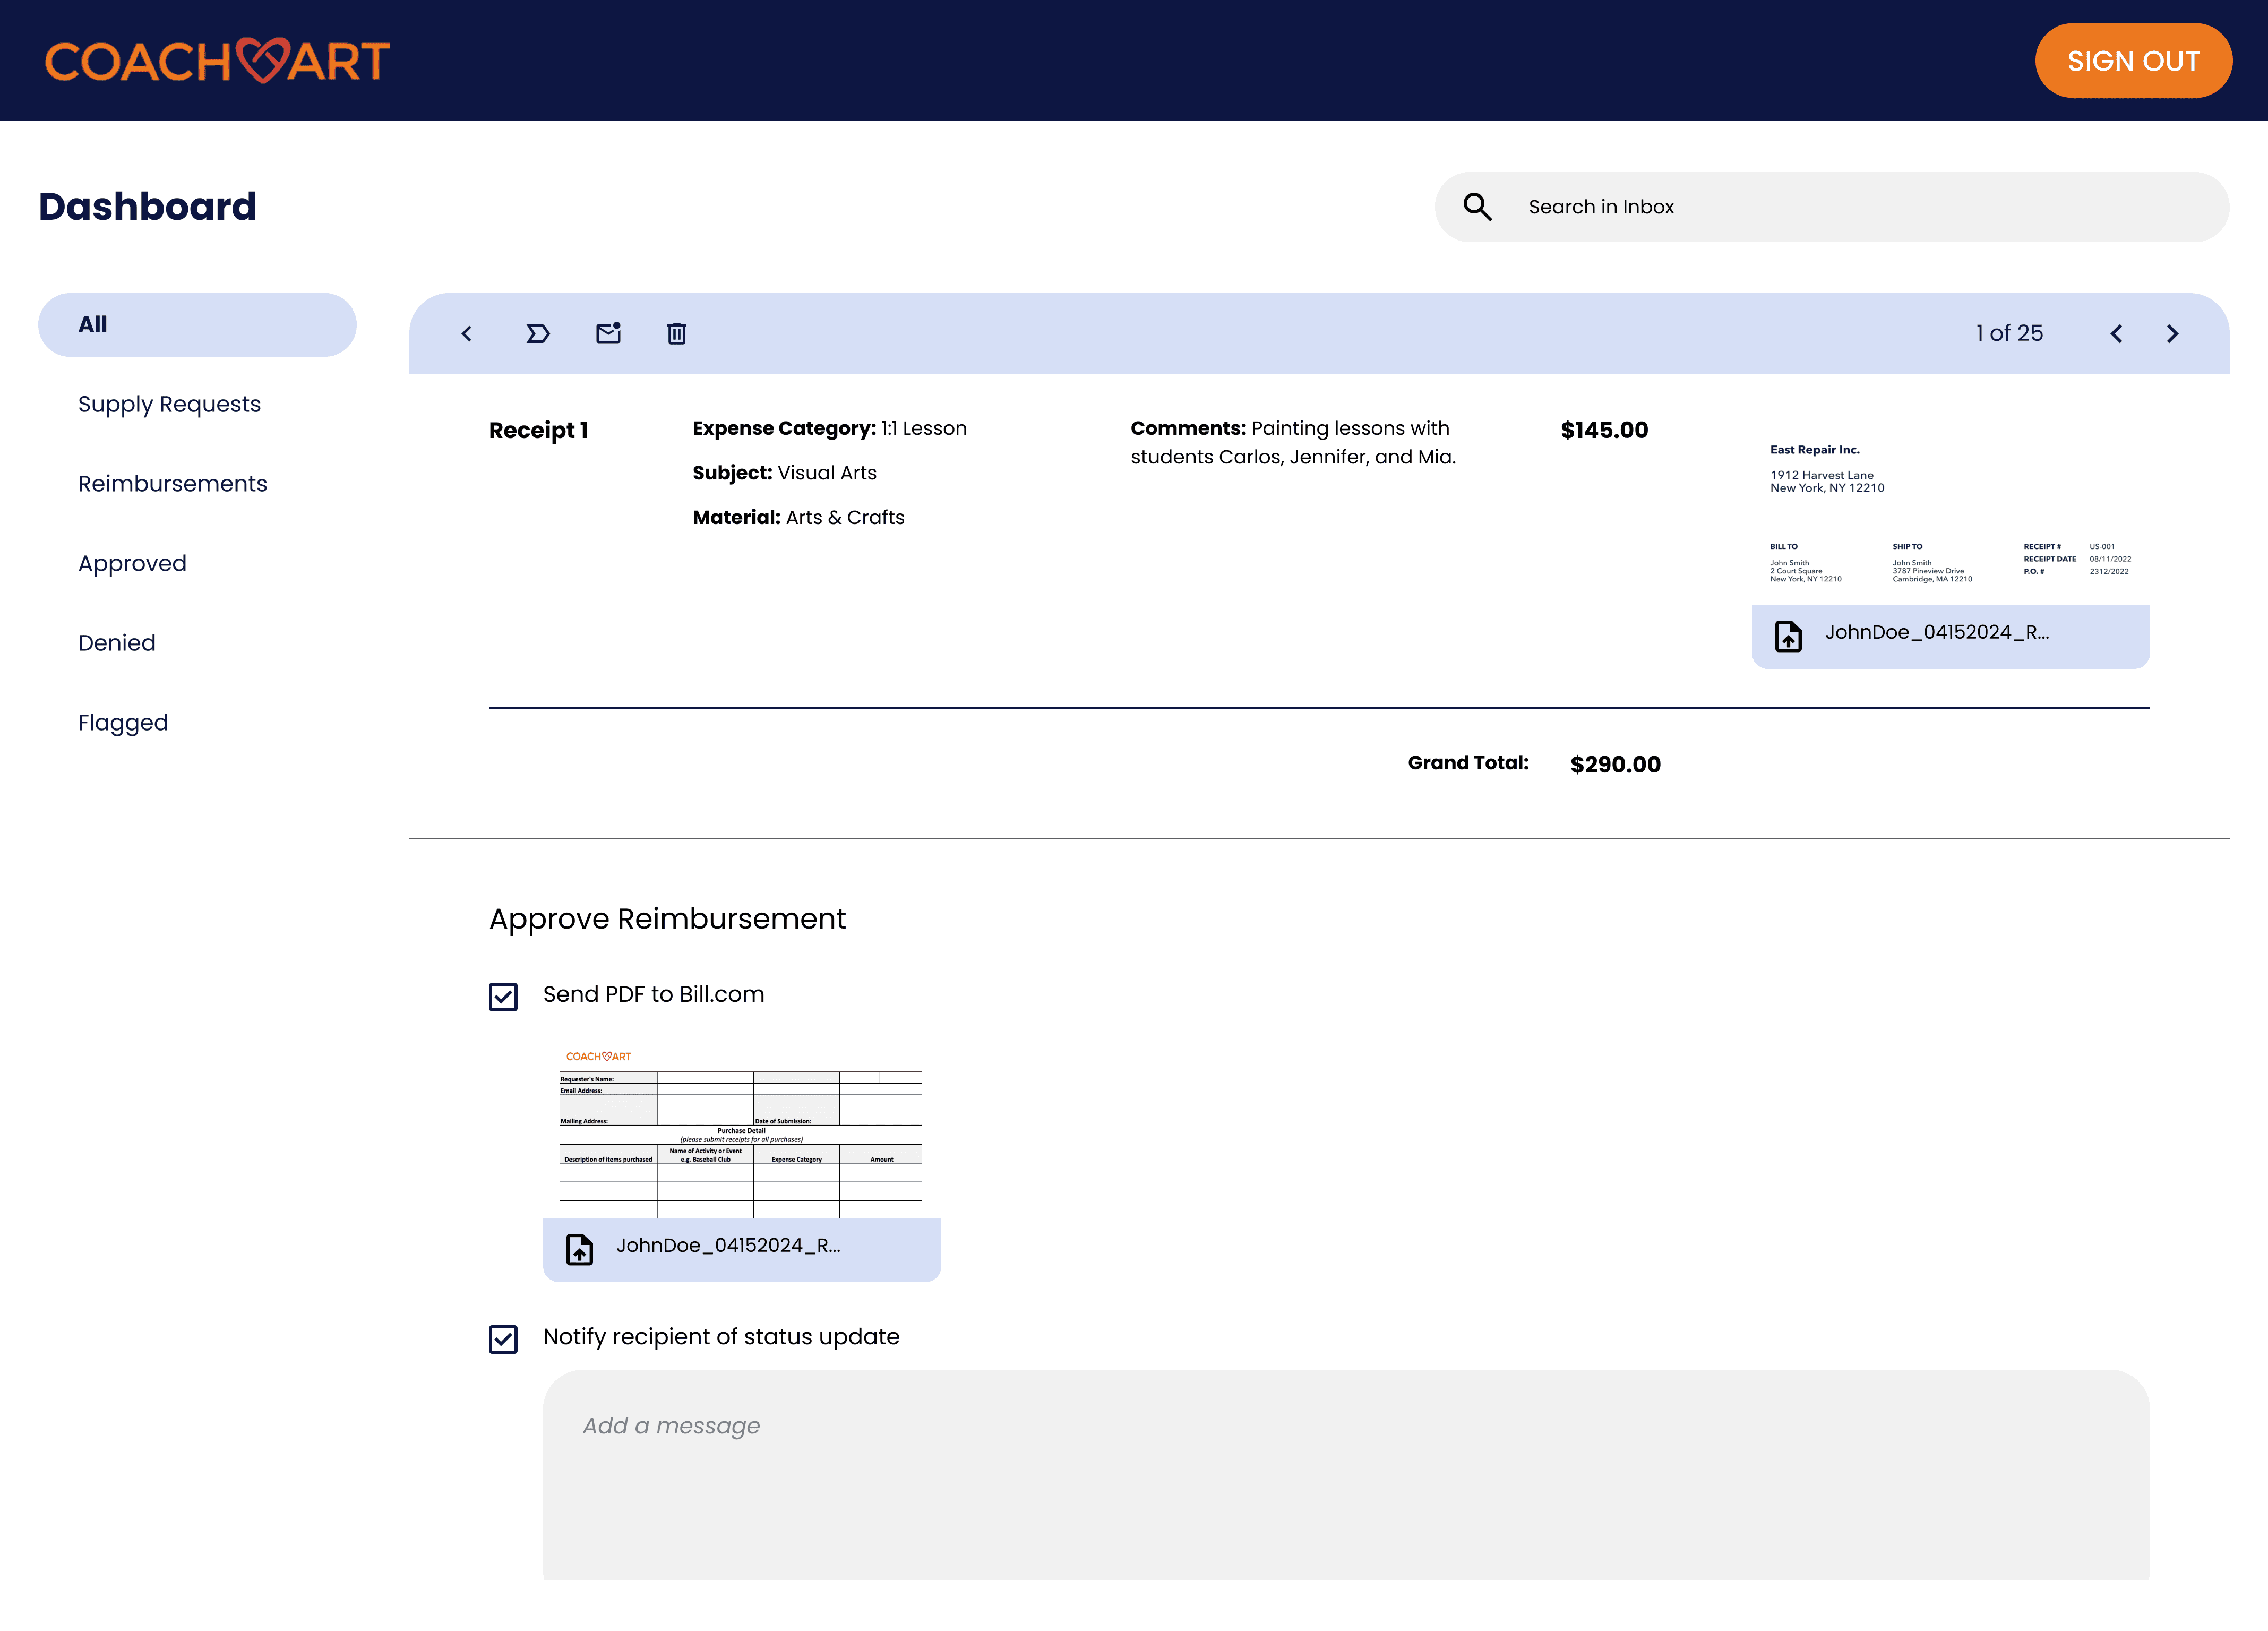Switch to the Flagged category
This screenshot has height=1631, width=2268.
point(123,723)
